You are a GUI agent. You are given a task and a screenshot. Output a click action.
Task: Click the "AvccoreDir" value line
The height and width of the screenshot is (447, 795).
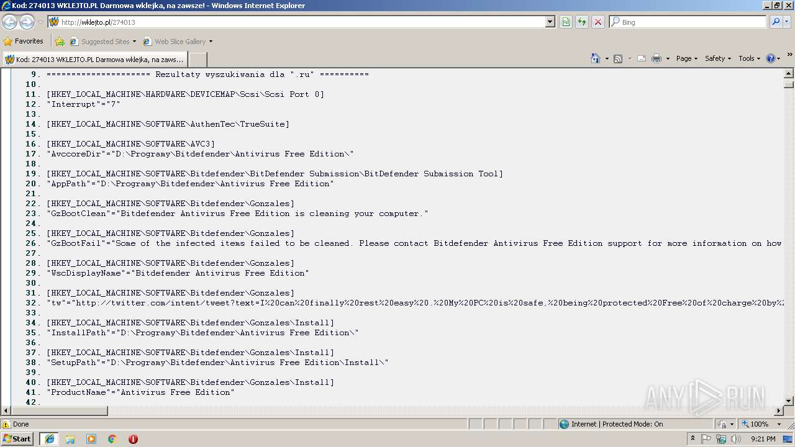pos(200,154)
